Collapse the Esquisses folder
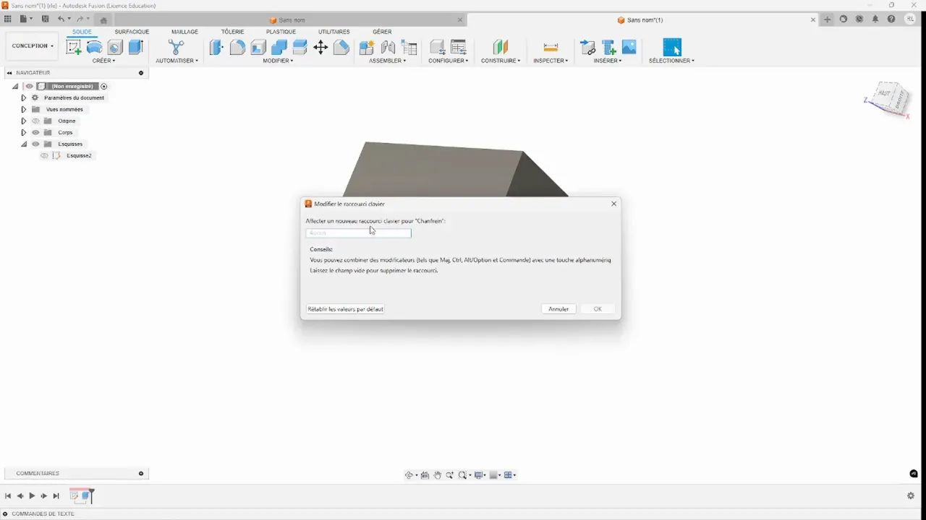 pos(24,144)
